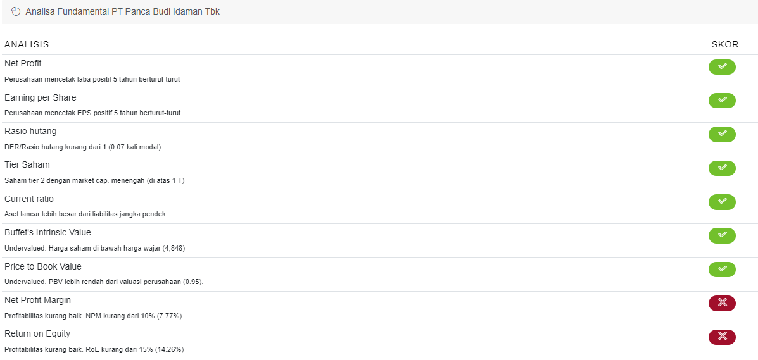Click the green check badge for Net Profit

[x=722, y=67]
